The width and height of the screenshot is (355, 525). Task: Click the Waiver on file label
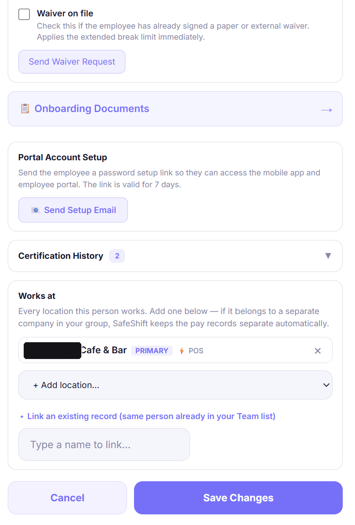65,13
